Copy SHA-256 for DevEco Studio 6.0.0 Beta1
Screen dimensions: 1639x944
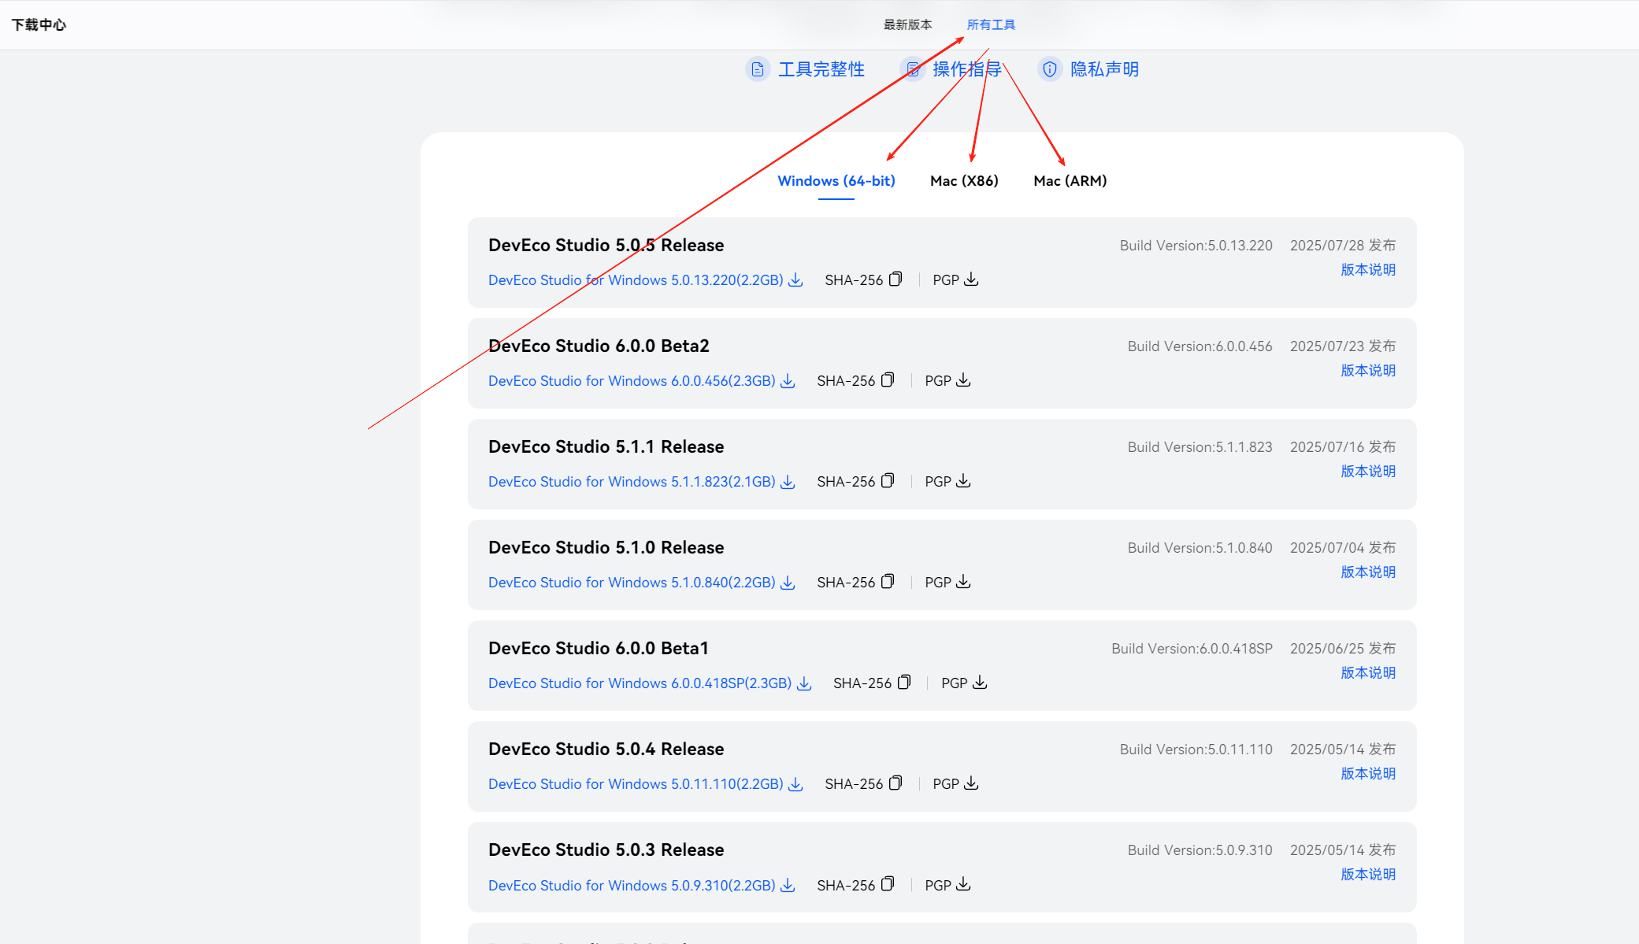(904, 683)
